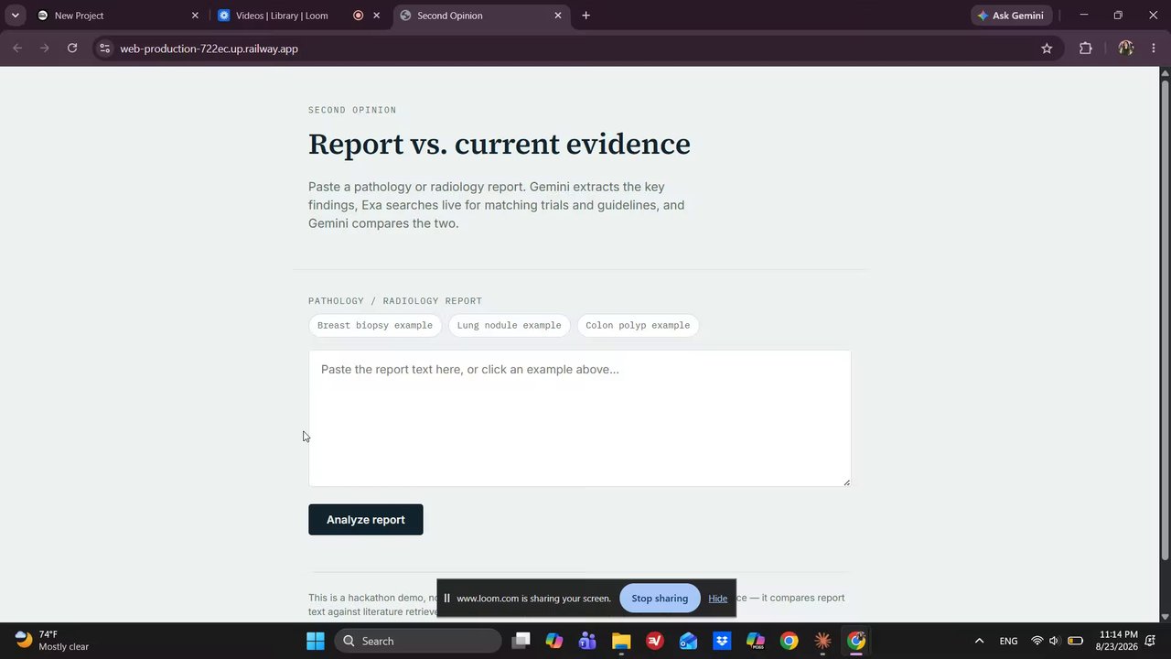Open a new browser tab
Image resolution: width=1171 pixels, height=659 pixels.
(585, 16)
